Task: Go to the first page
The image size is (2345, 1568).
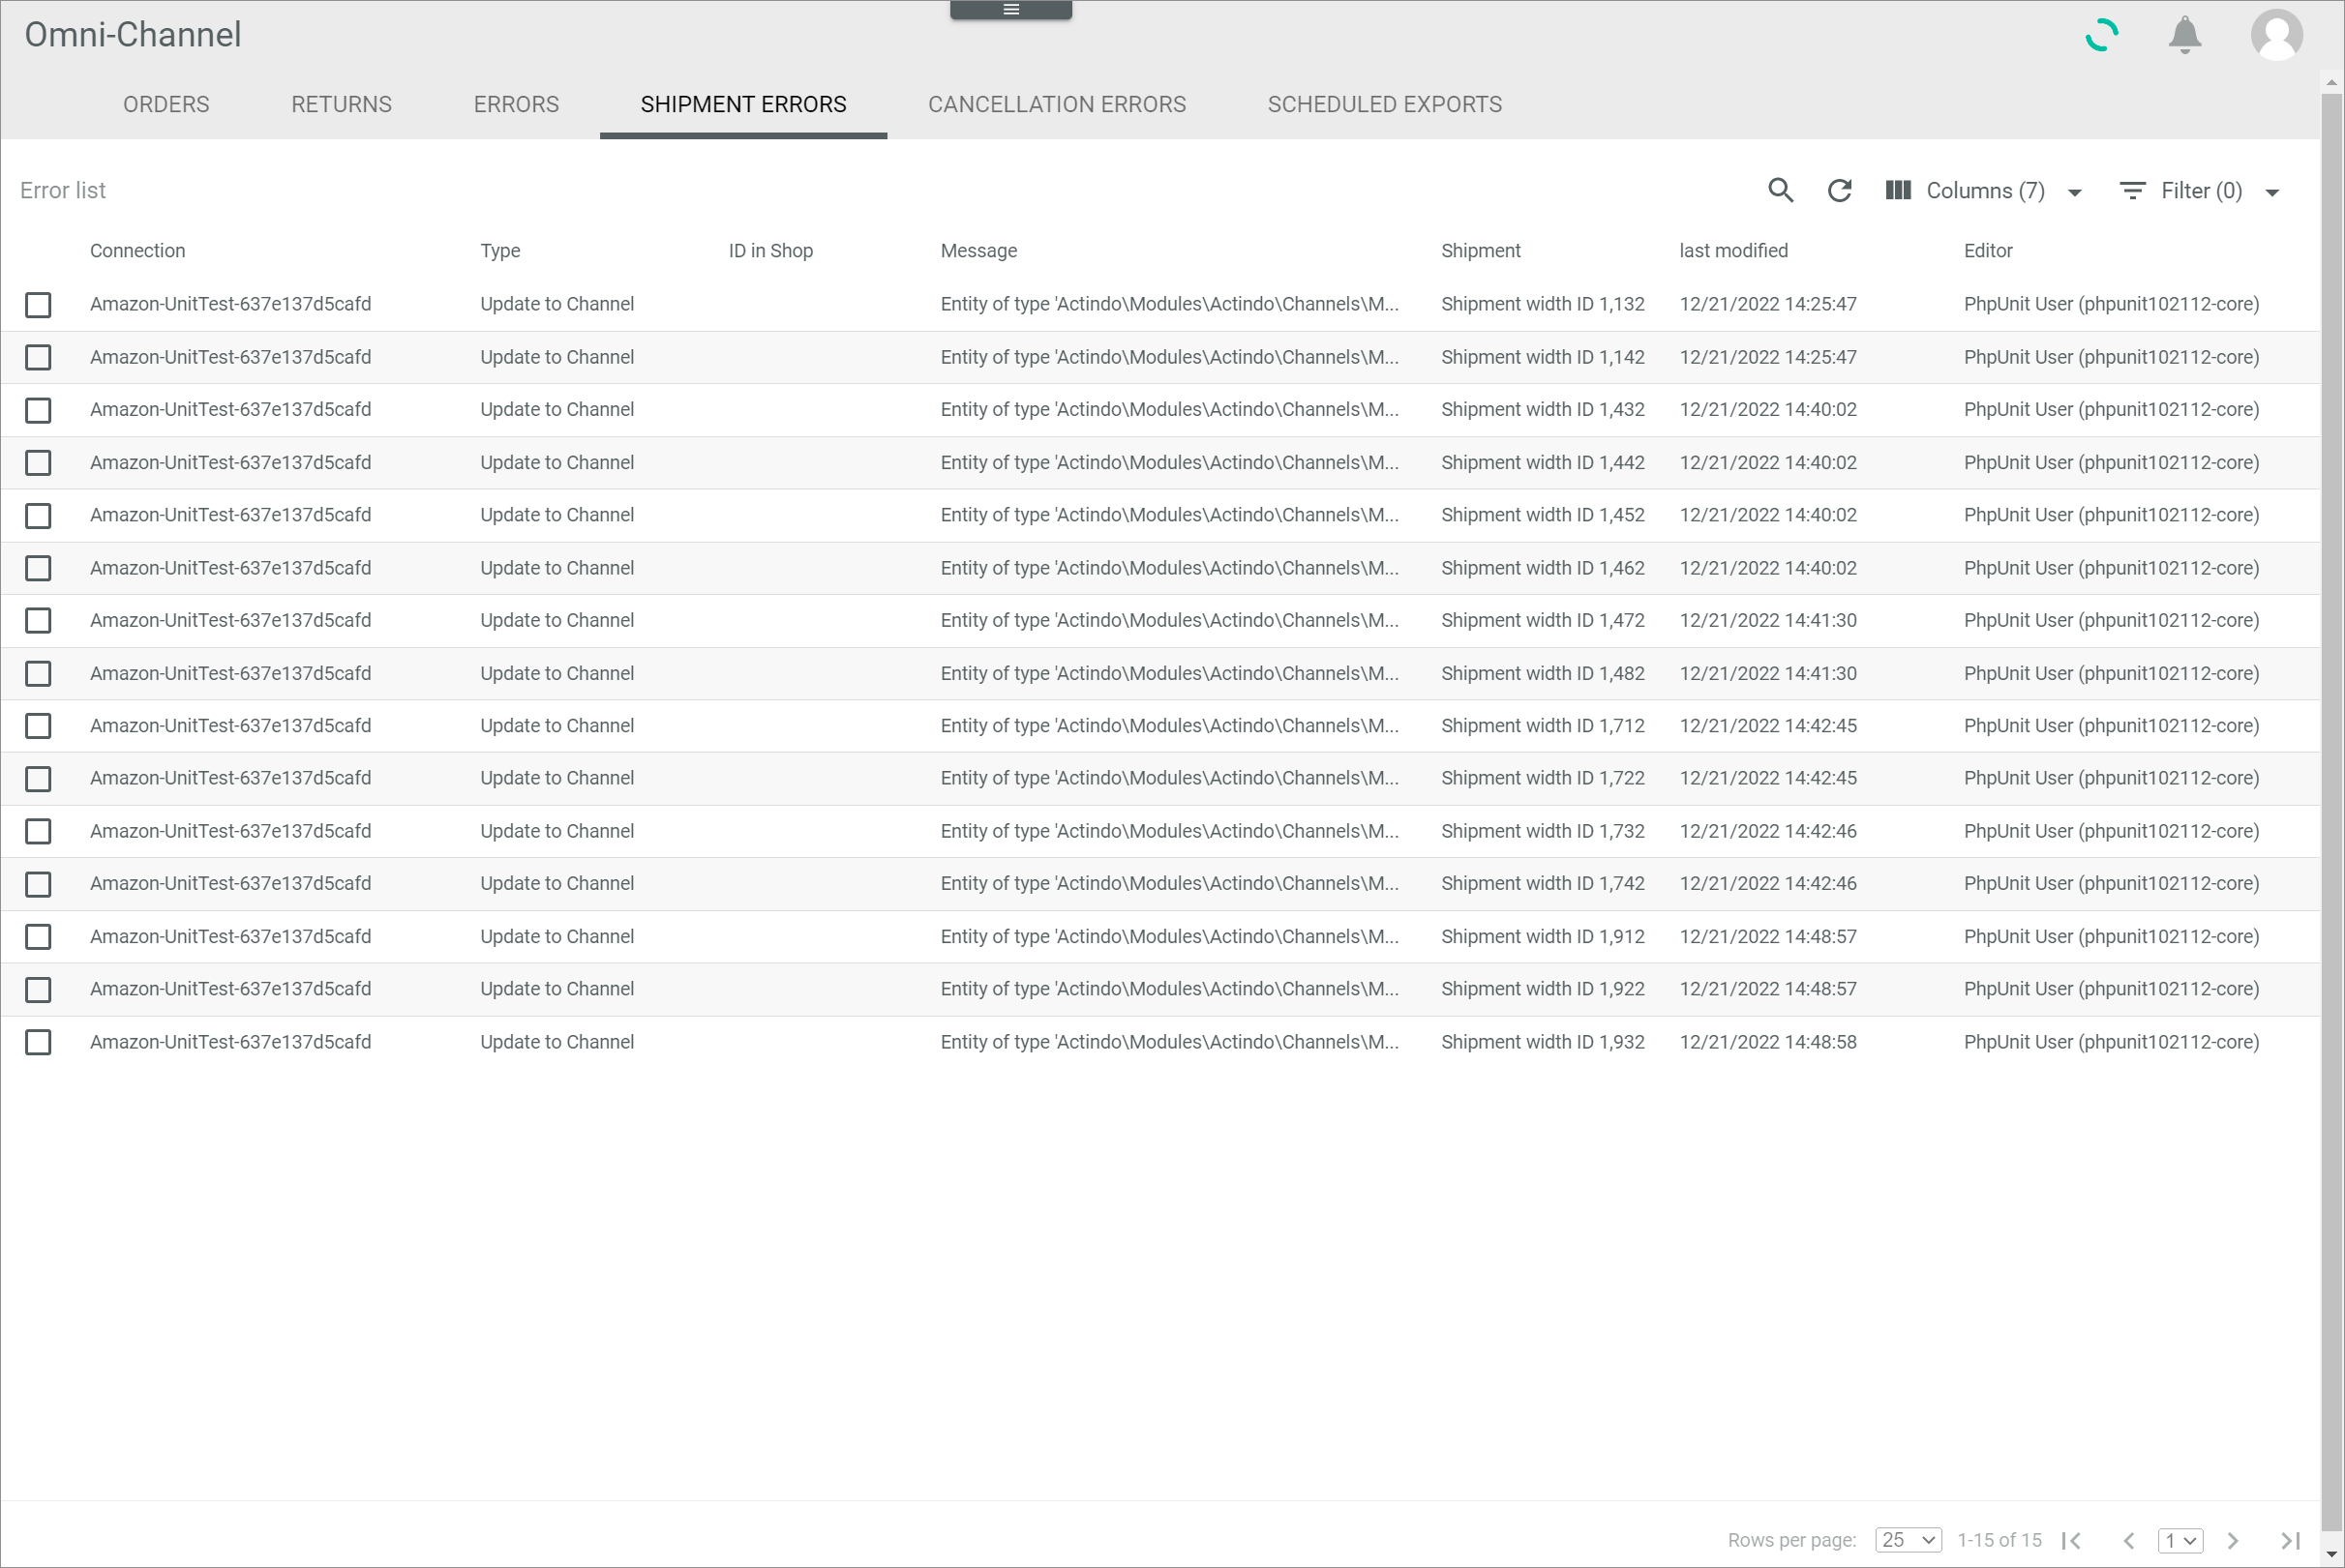Action: [x=2071, y=1540]
